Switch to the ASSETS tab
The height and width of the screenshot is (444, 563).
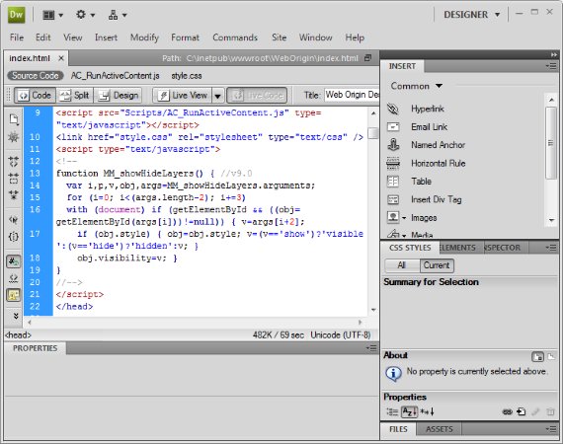[x=439, y=429]
